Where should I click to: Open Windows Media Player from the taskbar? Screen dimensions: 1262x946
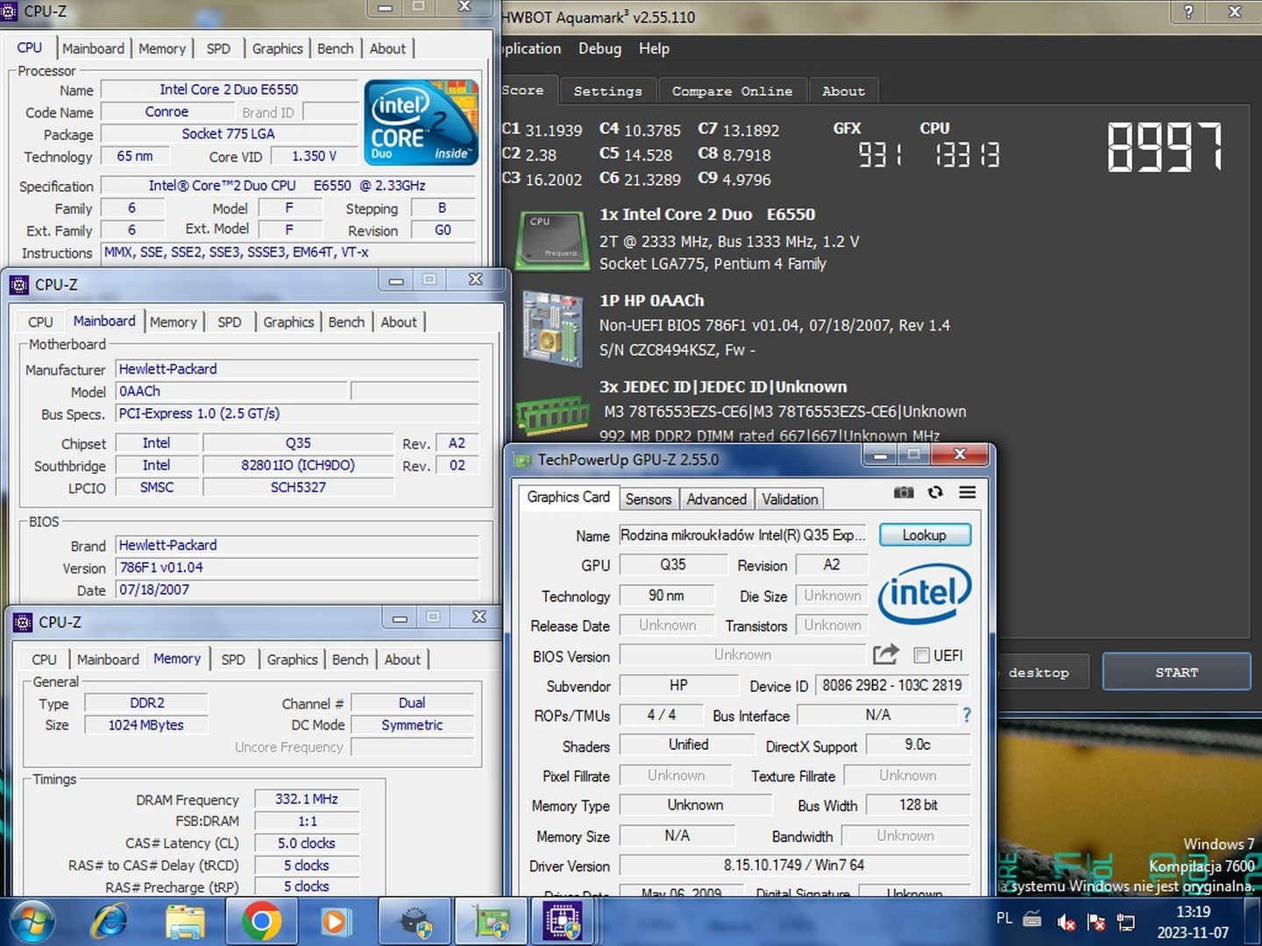[x=334, y=922]
